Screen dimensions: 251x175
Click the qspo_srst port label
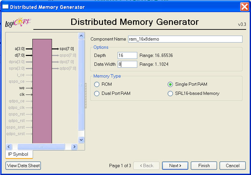click(x=16, y=127)
